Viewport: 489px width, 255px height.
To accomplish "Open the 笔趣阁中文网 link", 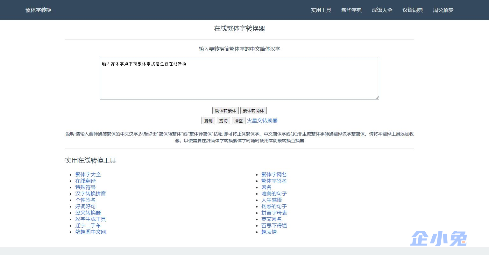I will (x=90, y=232).
